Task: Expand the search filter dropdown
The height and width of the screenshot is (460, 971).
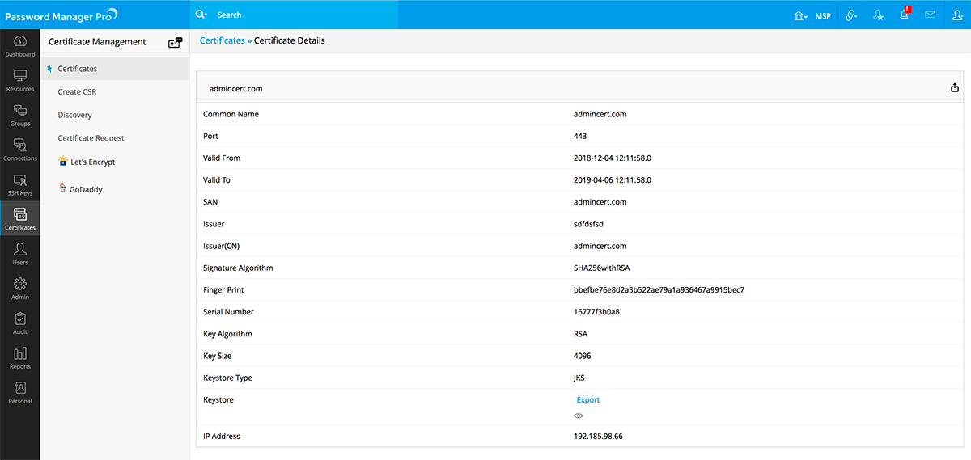Action: 202,15
